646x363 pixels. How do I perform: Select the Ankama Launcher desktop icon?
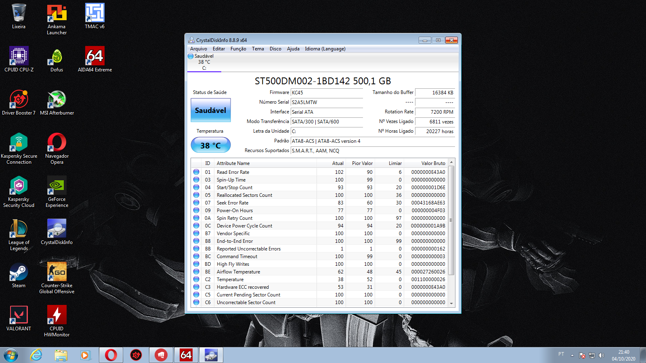click(57, 19)
